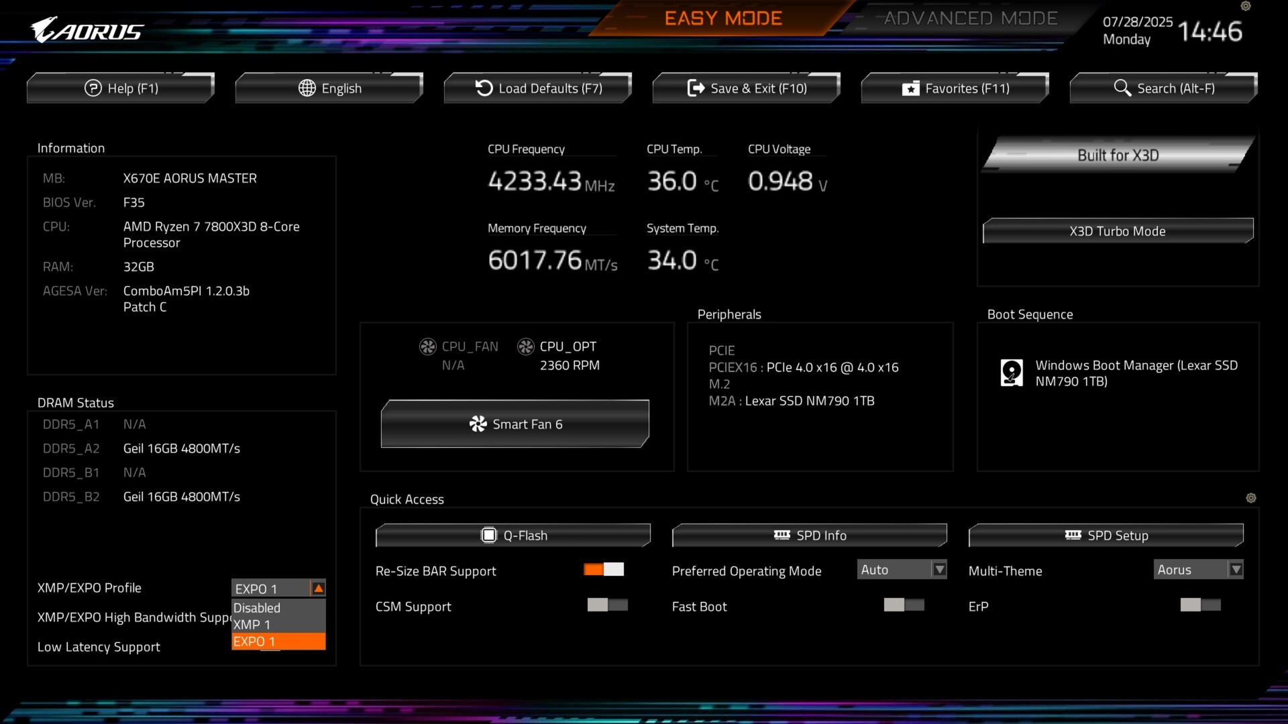Image resolution: width=1288 pixels, height=724 pixels.
Task: Click XMP/EXPO High Bandwidth Support label
Action: point(134,617)
